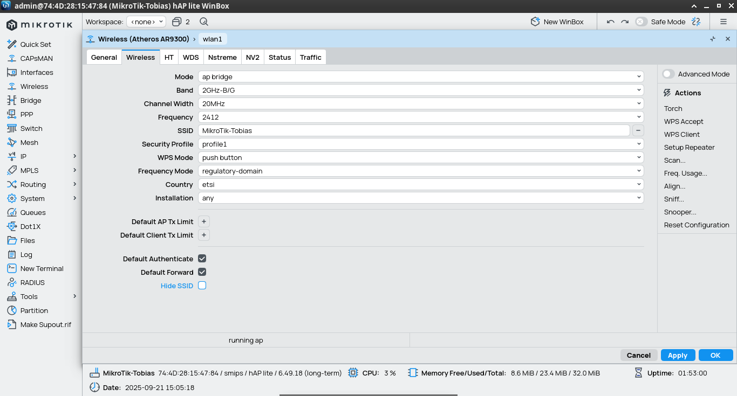The height and width of the screenshot is (396, 737).
Task: Click the search magnifier icon near Workspace
Action: pyautogui.click(x=204, y=22)
